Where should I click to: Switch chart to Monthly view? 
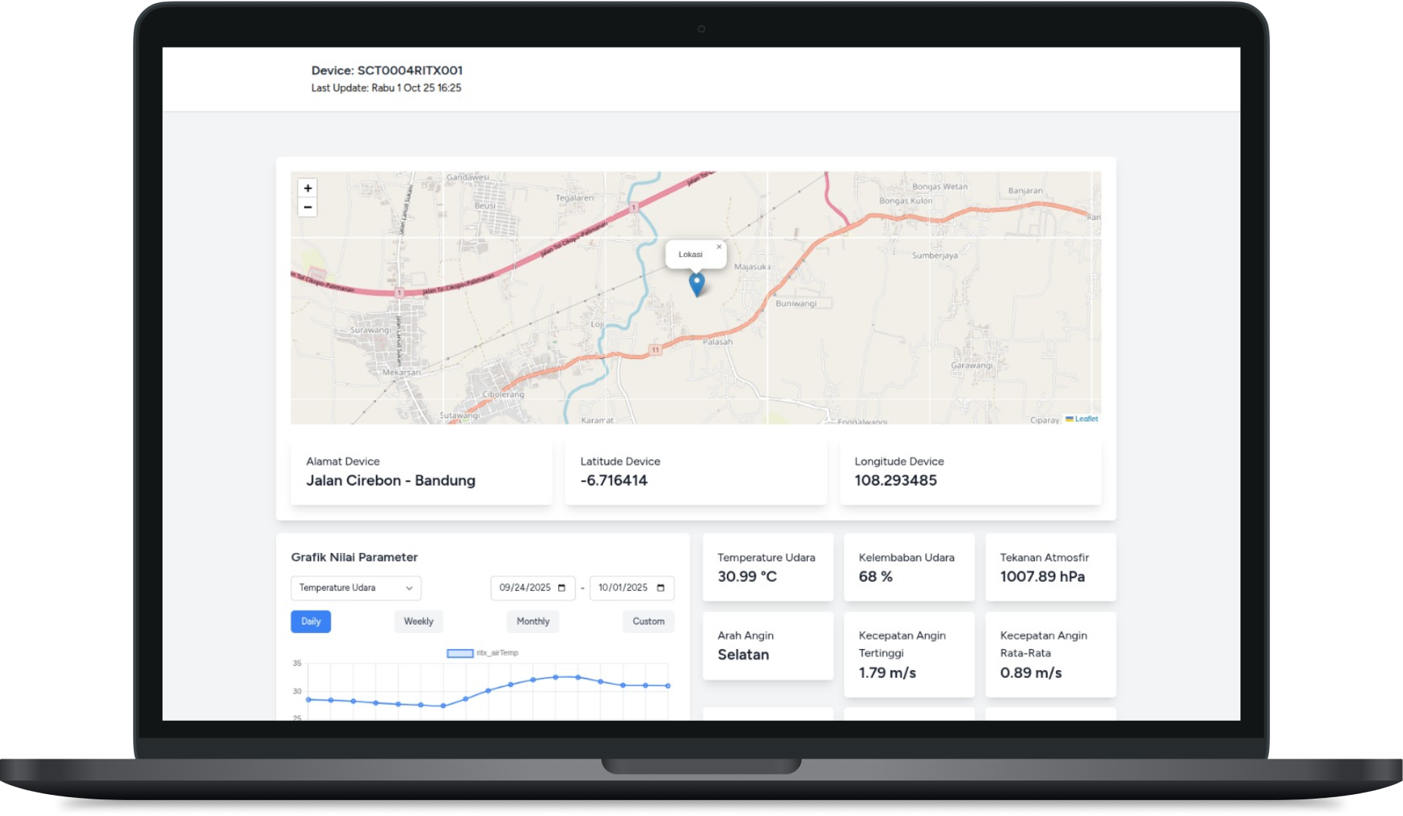tap(532, 621)
